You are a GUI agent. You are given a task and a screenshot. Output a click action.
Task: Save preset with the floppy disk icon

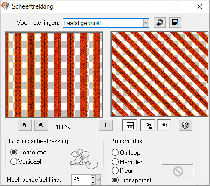(175, 22)
